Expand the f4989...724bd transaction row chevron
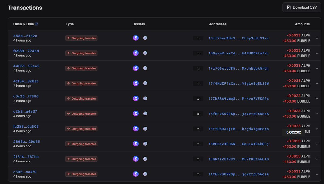Image resolution: width=324 pixels, height=184 pixels. [x=317, y=53]
